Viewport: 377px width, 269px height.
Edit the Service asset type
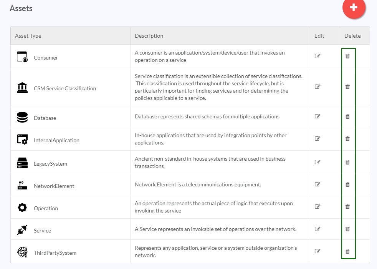[x=317, y=229]
